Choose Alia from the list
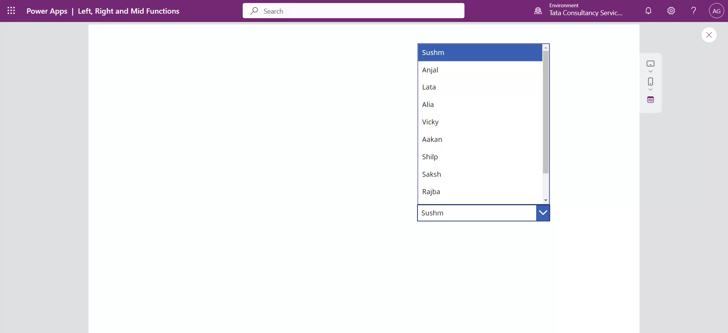The height and width of the screenshot is (333, 728). (x=480, y=105)
